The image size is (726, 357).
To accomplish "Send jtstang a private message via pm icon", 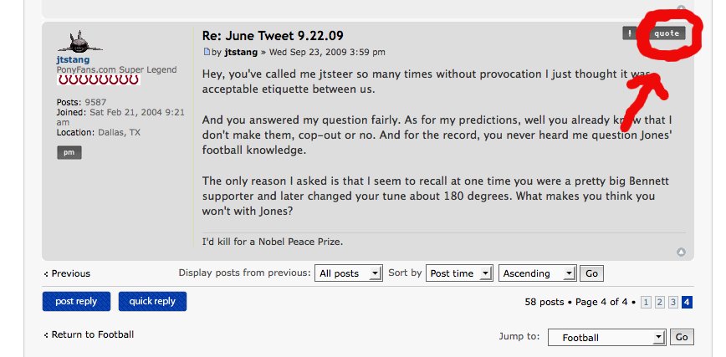I will [69, 152].
